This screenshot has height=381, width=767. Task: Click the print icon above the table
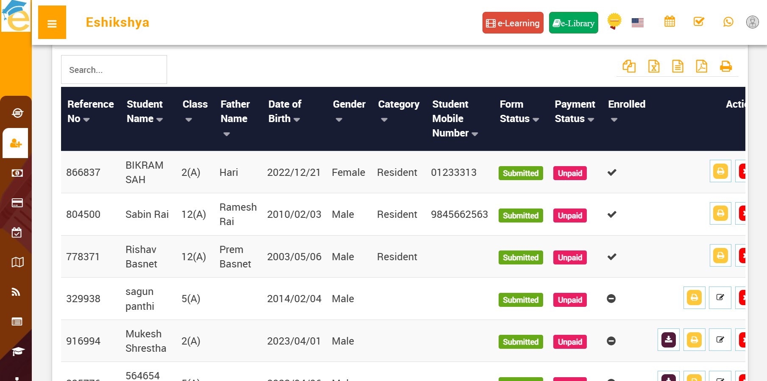coord(725,67)
